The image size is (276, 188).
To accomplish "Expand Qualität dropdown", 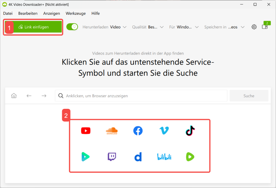I will 148,27.
